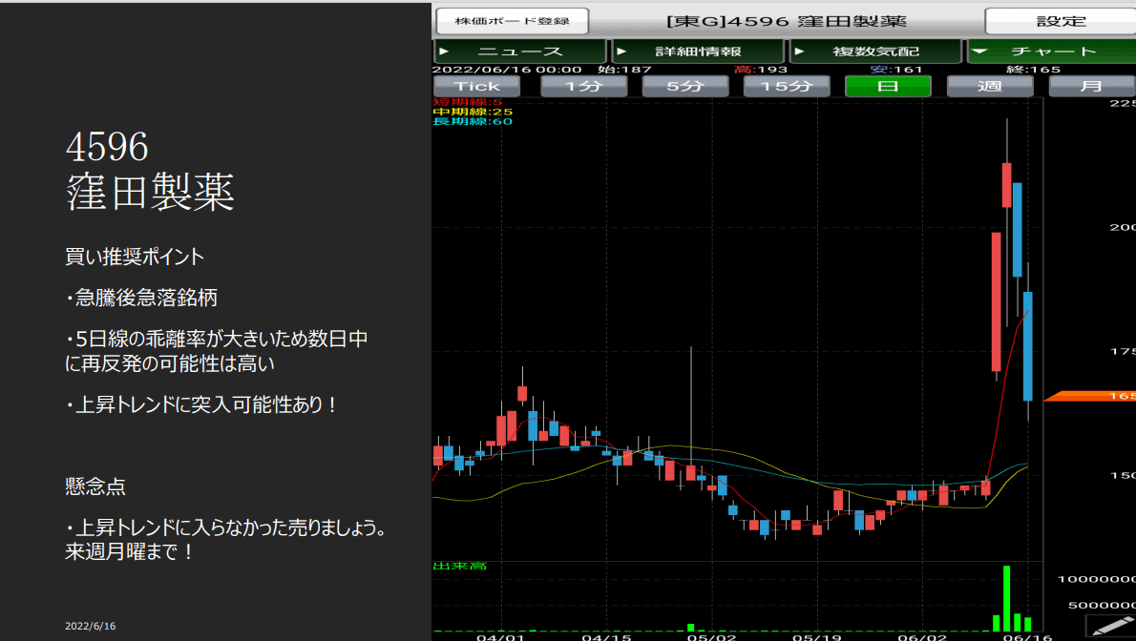This screenshot has width=1136, height=641.
Task: Click the 買い推奨ポイント heading on slide
Action: point(135,257)
